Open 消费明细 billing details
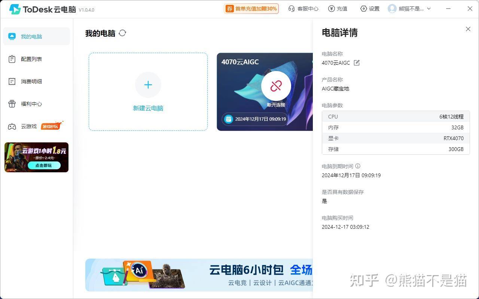This screenshot has width=479, height=299. [x=36, y=81]
